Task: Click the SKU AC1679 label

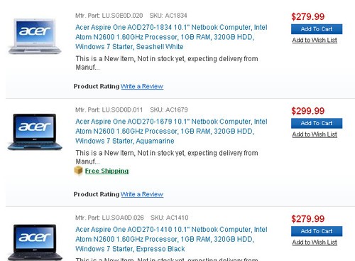Action: pyautogui.click(x=169, y=110)
